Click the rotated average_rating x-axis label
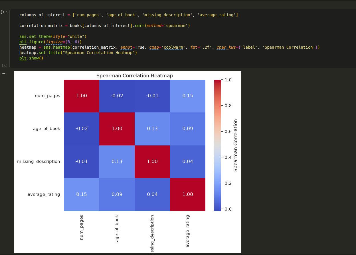Image resolution: width=356 pixels, height=255 pixels. (188, 231)
